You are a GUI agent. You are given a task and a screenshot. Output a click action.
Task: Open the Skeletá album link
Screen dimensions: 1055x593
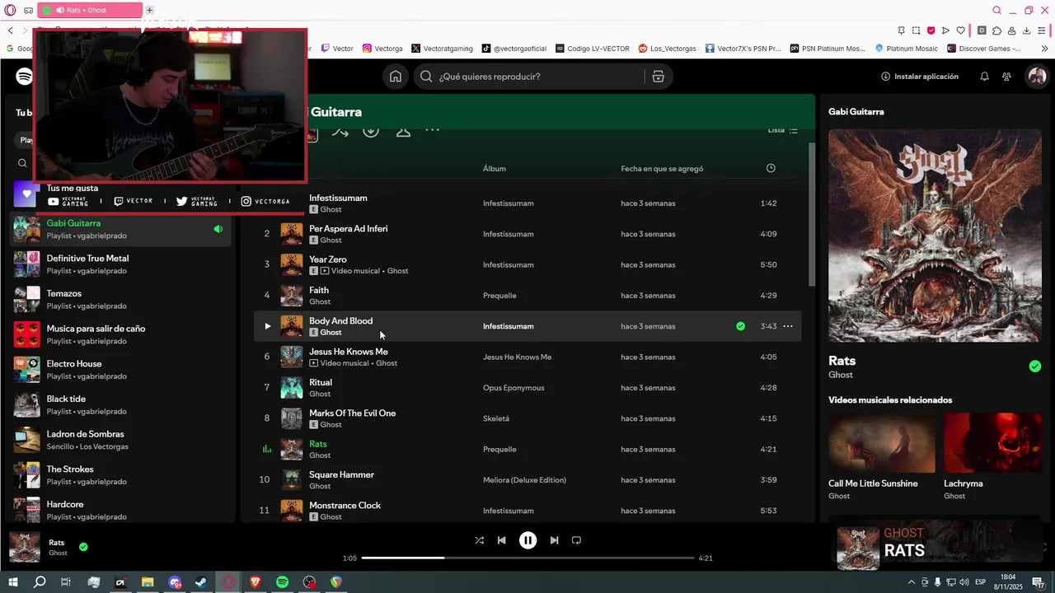pos(496,418)
